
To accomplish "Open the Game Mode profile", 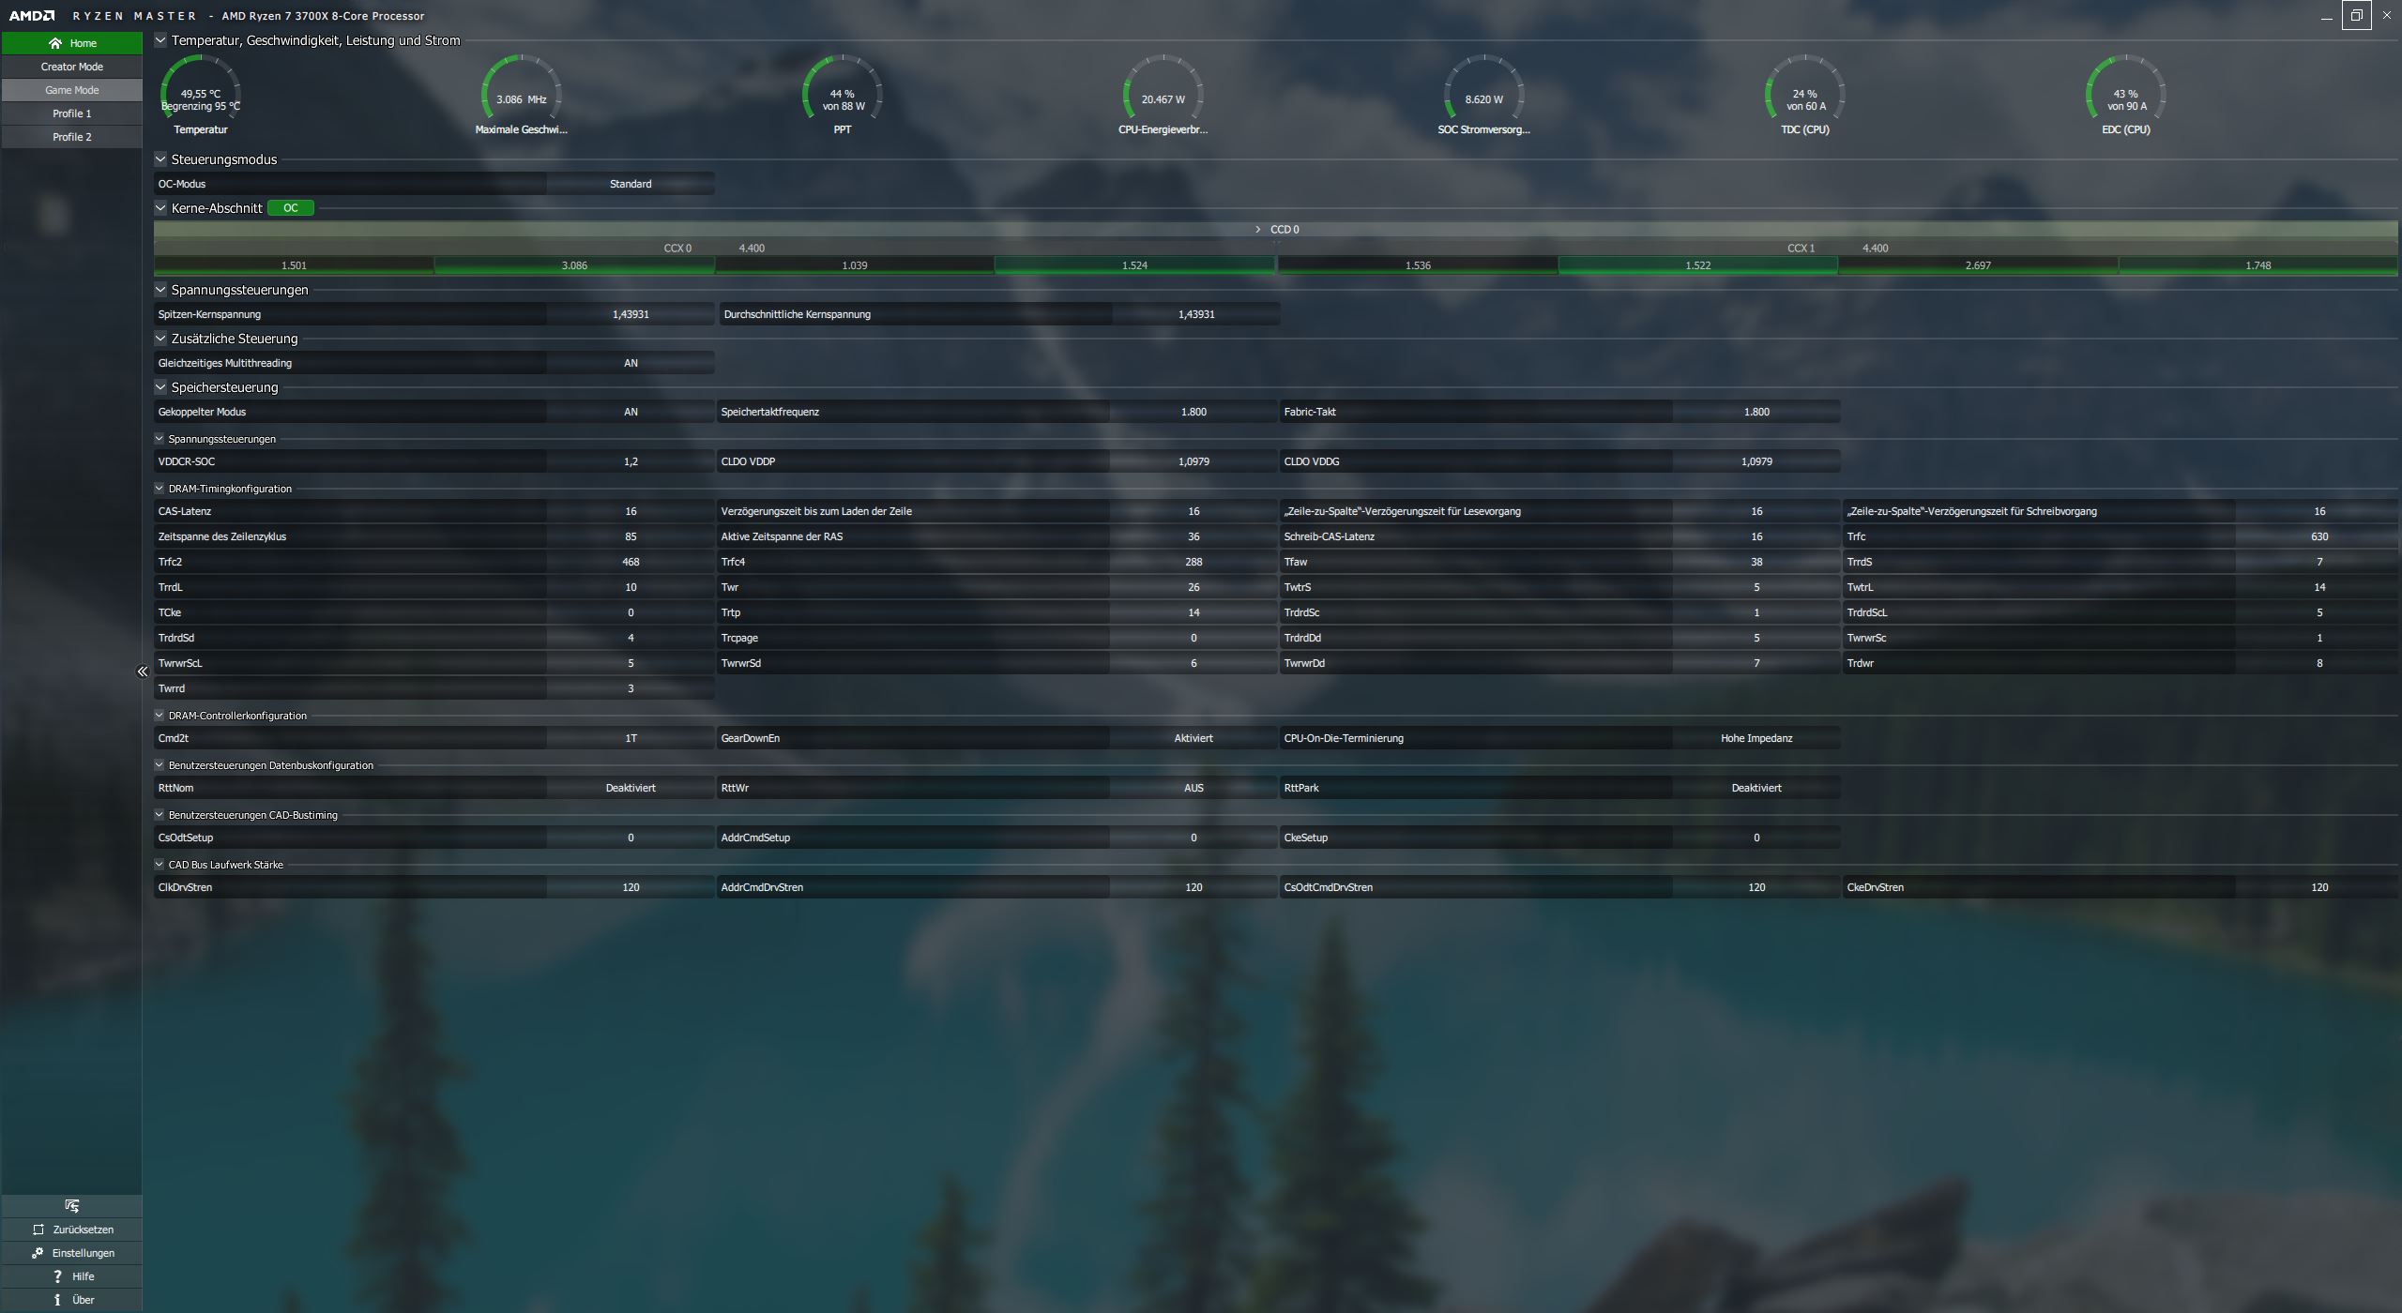I will tap(72, 90).
